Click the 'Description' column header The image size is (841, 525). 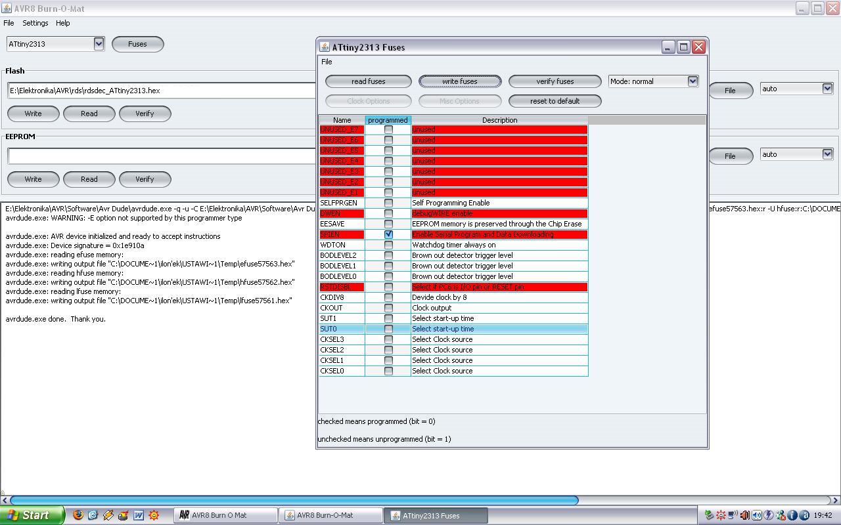coord(499,120)
